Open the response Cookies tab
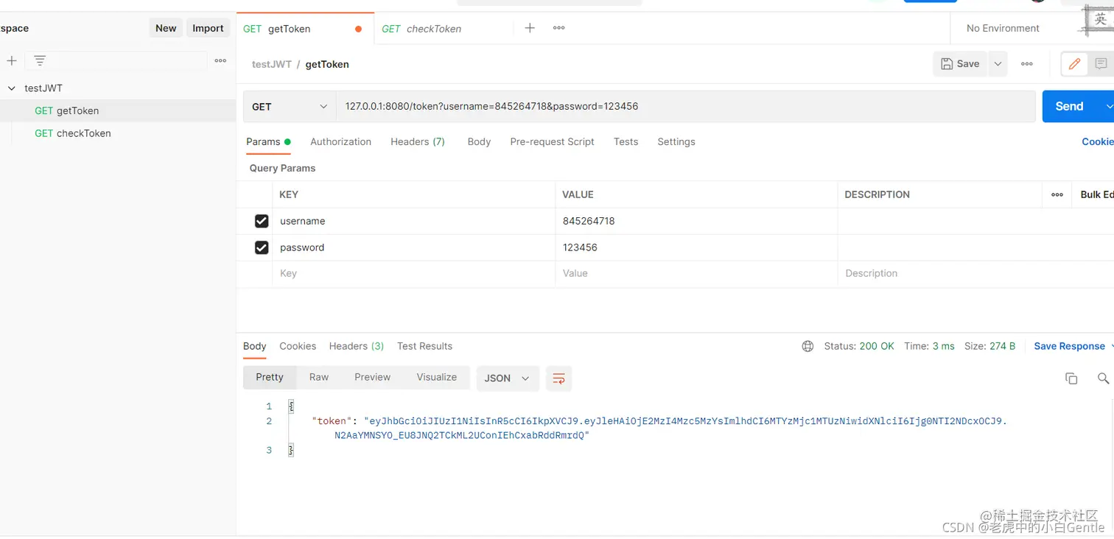The width and height of the screenshot is (1114, 539). [298, 346]
